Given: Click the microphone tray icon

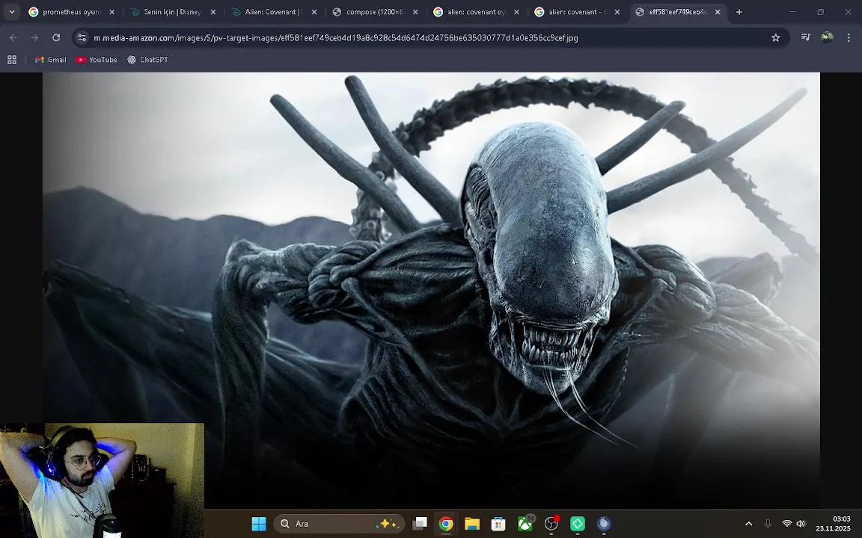Looking at the screenshot, I should click(768, 524).
